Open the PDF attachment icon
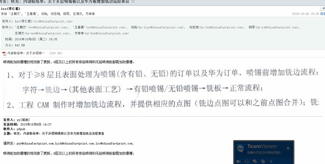 pyautogui.click(x=4, y=53)
